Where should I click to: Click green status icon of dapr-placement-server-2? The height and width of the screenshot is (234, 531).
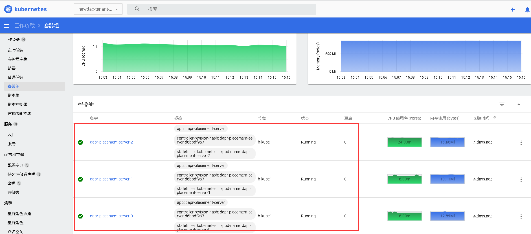[x=80, y=142]
